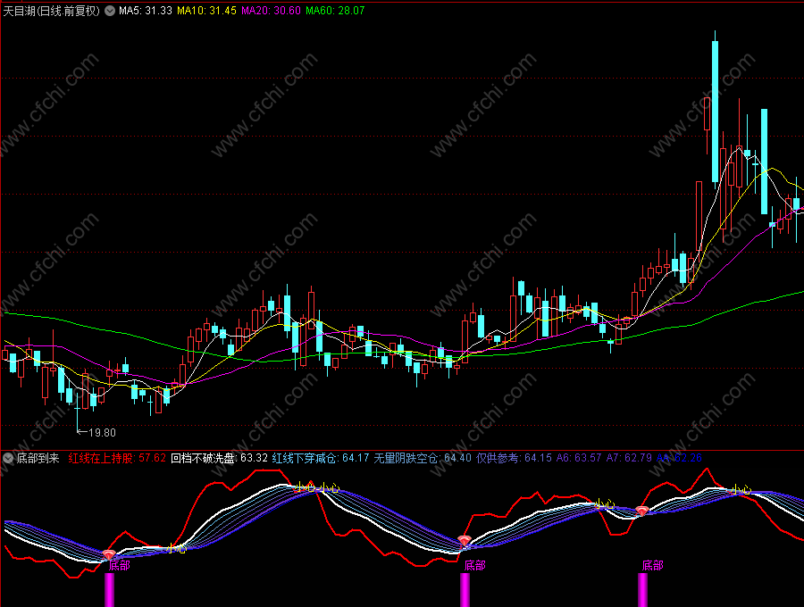804x607 pixels.
Task: Click the 19.80 lowest price label
Action: pos(102,433)
